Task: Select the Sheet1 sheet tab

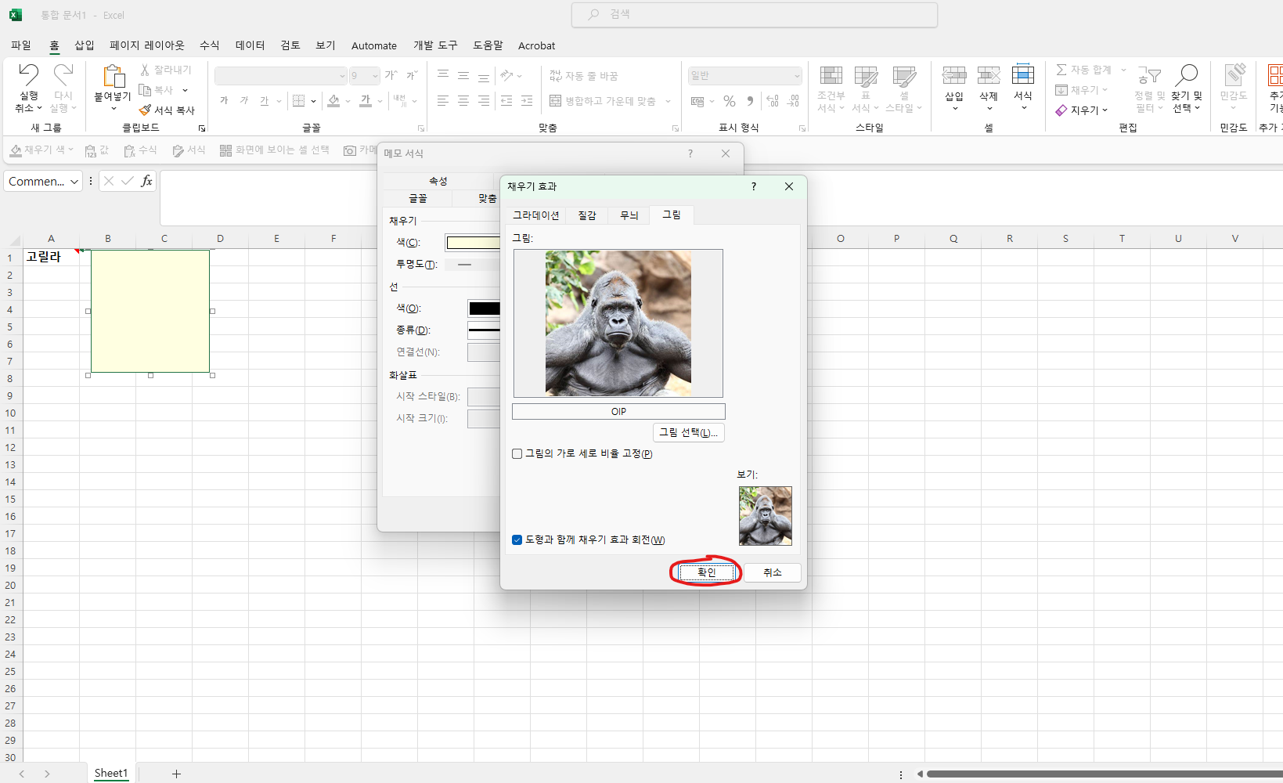Action: tap(111, 774)
